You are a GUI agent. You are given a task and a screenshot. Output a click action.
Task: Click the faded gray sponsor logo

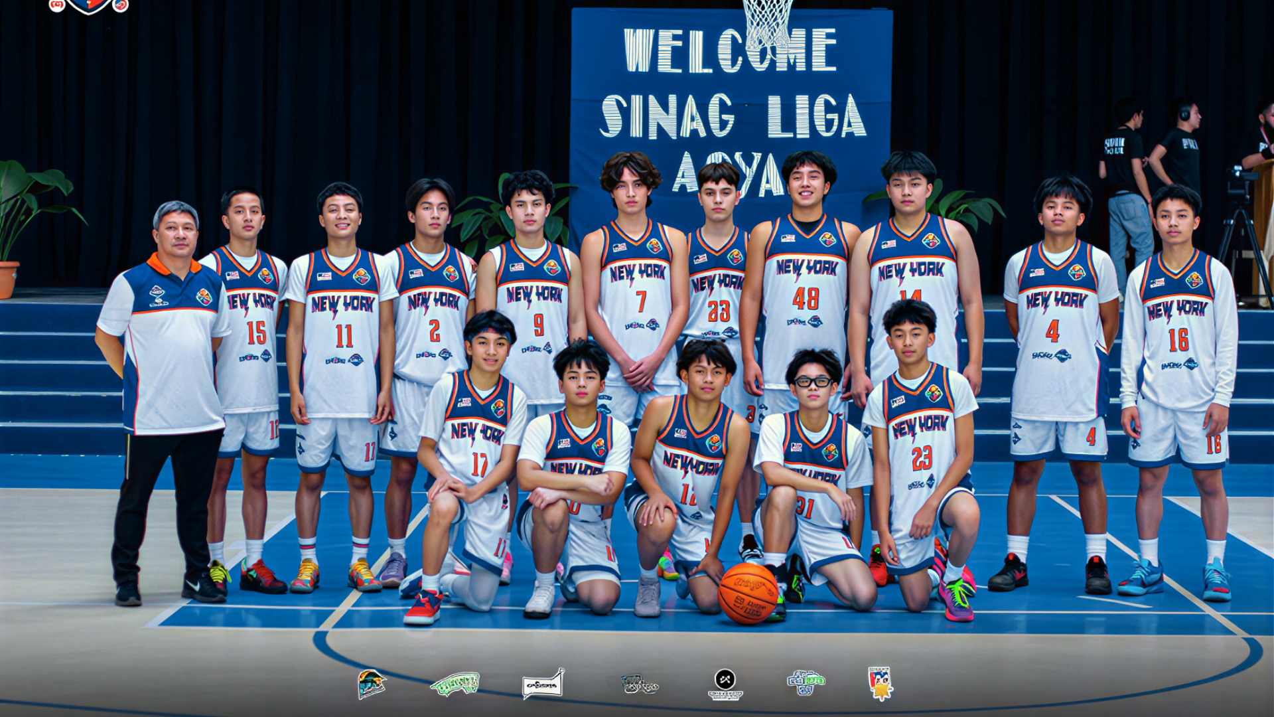tap(639, 684)
